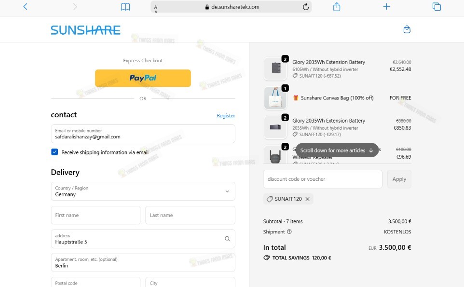Image resolution: width=464 pixels, height=287 pixels.
Task: Follow the Register link
Action: point(226,115)
